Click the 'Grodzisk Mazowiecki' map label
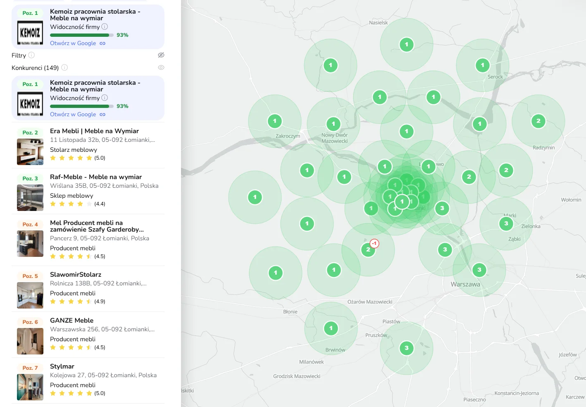The image size is (586, 407). [297, 376]
